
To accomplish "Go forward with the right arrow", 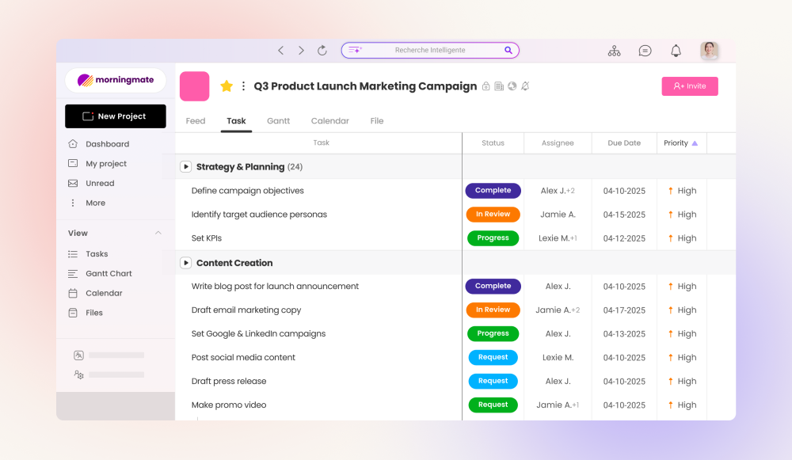I will [x=301, y=50].
